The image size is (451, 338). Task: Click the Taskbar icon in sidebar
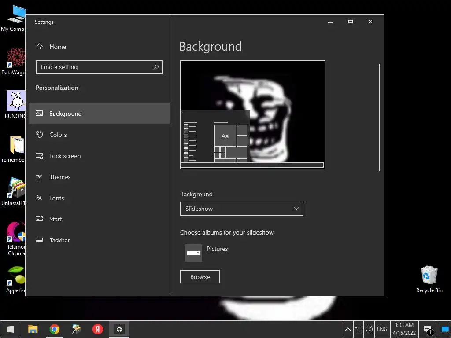[39, 240]
